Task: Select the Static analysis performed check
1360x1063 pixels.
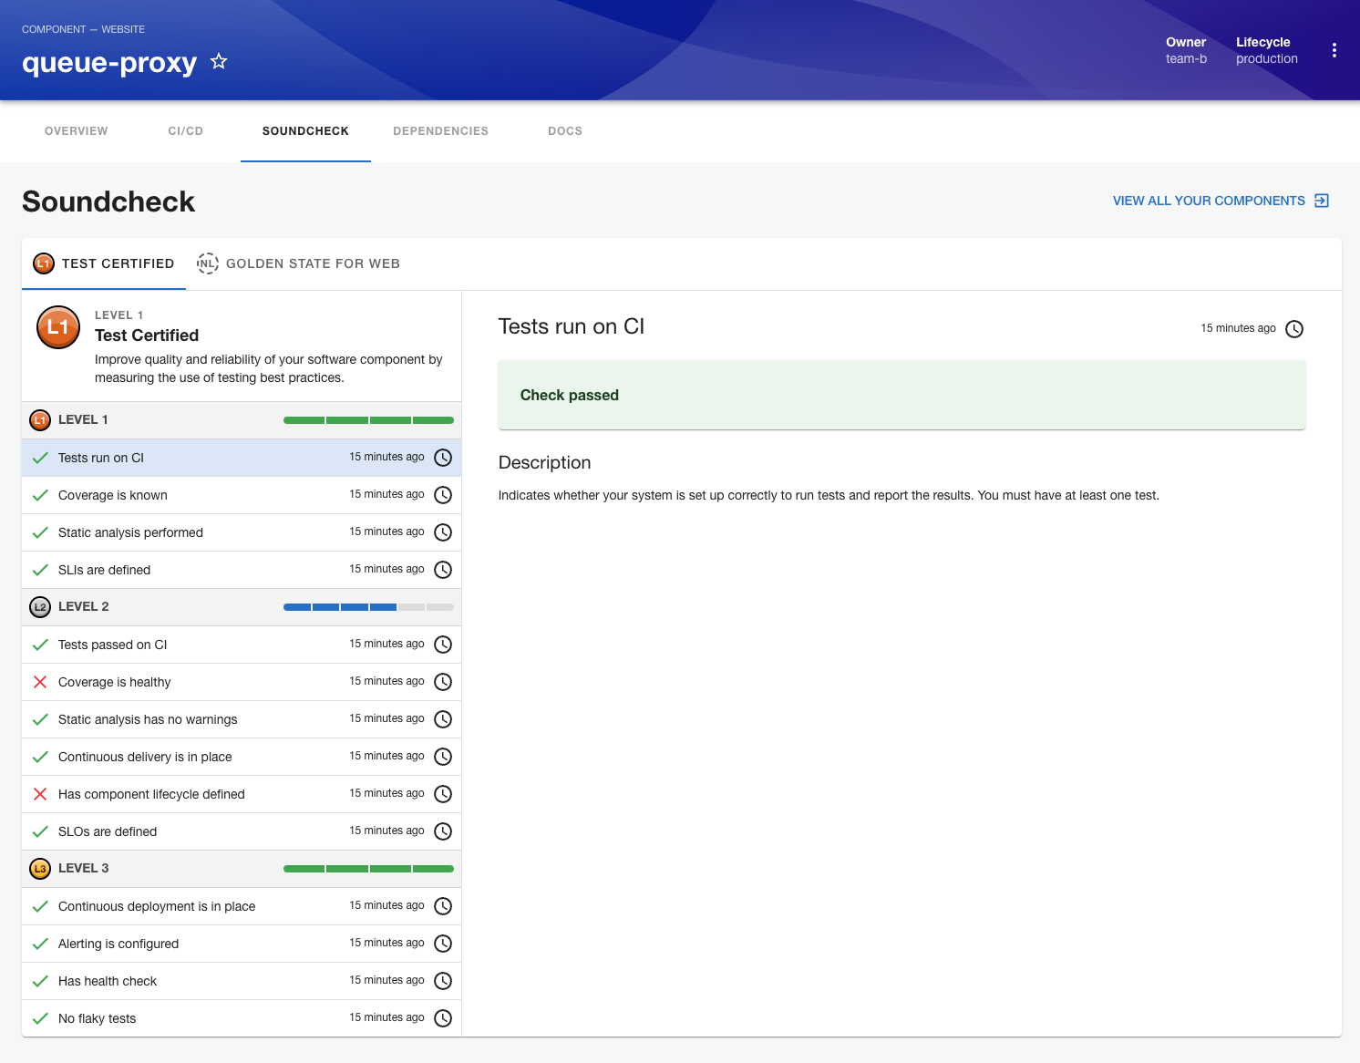Action: [130, 532]
